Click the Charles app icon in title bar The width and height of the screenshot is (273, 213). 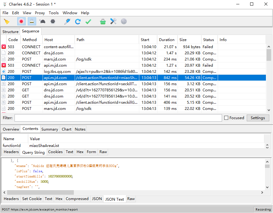pos(5,4)
